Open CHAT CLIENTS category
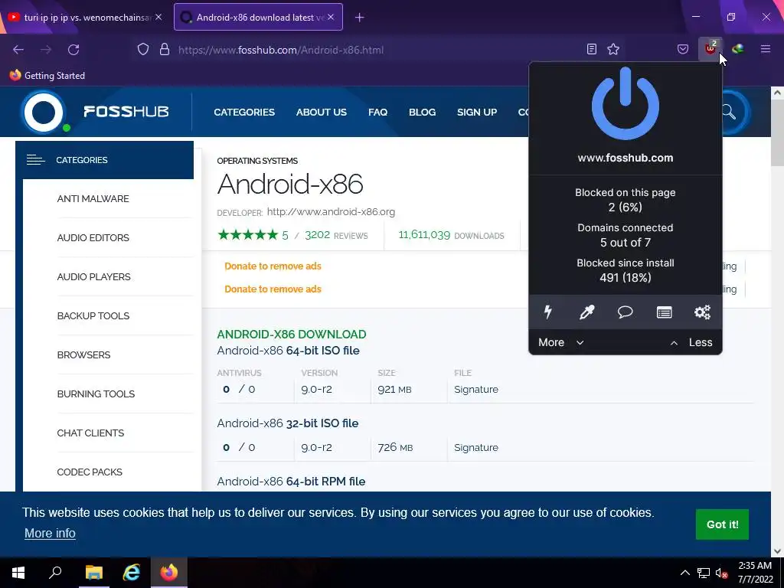Viewport: 784px width, 588px height. pyautogui.click(x=90, y=433)
